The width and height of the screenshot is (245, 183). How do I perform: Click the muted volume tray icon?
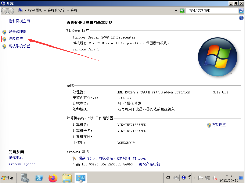(215, 178)
